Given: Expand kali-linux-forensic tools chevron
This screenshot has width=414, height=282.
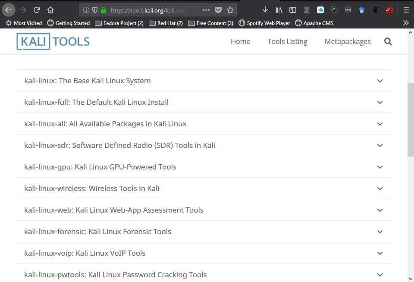Looking at the screenshot, I should pos(380,232).
